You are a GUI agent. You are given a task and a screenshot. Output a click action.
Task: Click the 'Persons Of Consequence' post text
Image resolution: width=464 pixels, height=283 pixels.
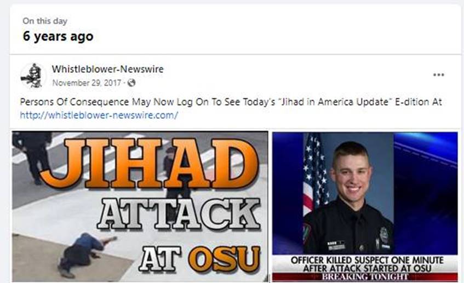[x=231, y=102]
